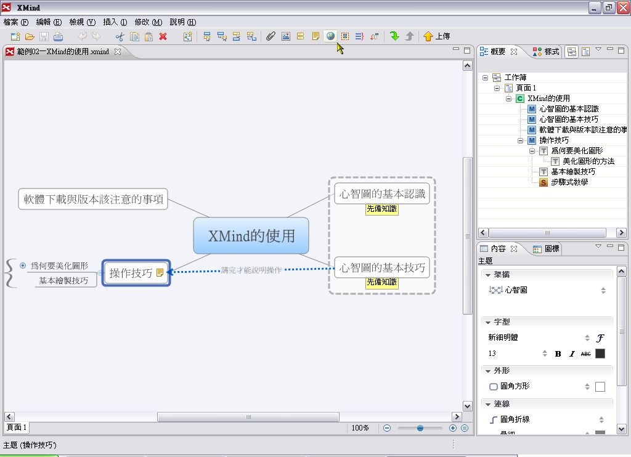The image size is (631, 457).
Task: Open the 圓角方形 shape dropdown
Action: click(x=587, y=387)
